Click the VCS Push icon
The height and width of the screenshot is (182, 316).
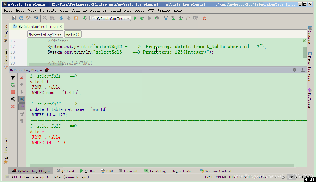coord(181,18)
